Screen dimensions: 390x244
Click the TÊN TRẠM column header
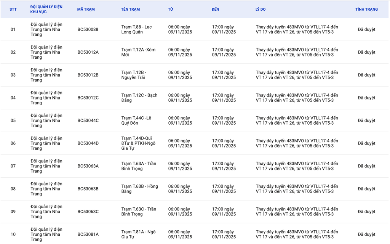(130, 10)
